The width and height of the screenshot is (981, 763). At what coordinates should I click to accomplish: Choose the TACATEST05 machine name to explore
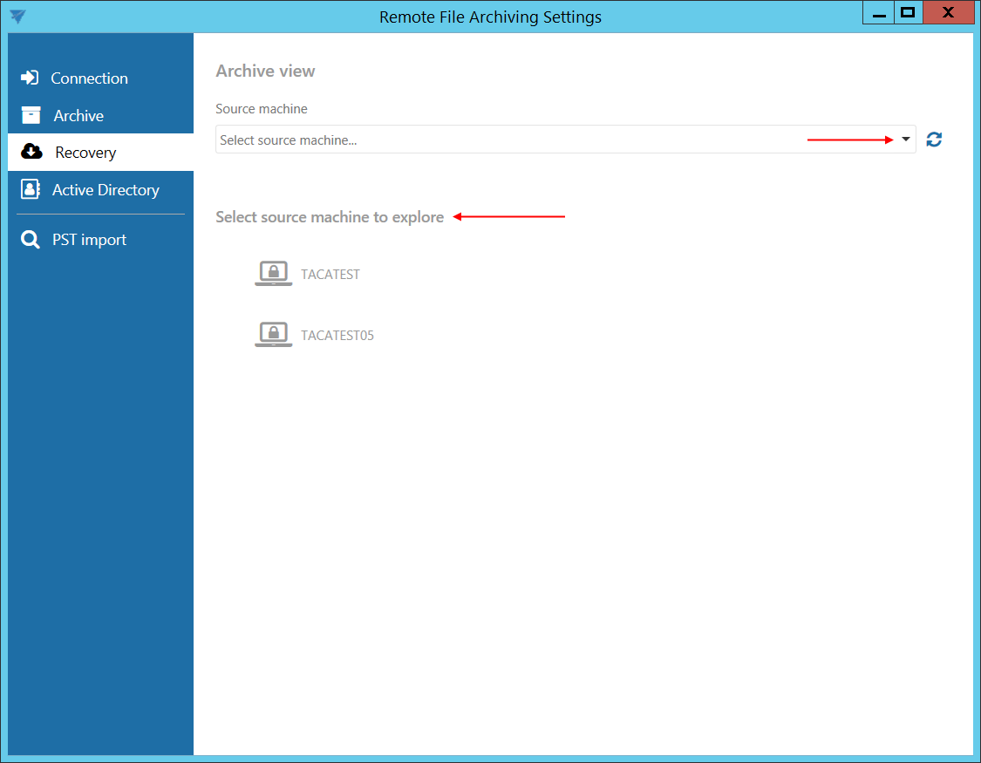(x=337, y=336)
